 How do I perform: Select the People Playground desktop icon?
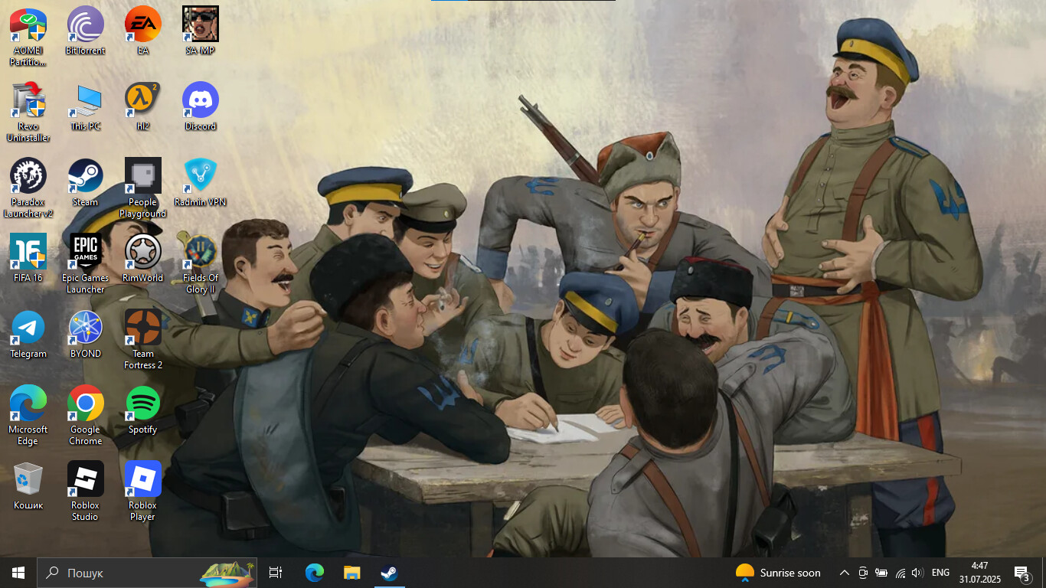142,188
